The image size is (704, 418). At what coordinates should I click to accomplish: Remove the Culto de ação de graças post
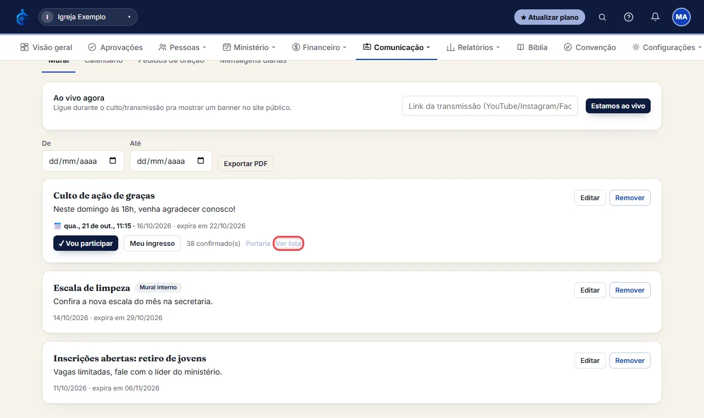tap(630, 198)
